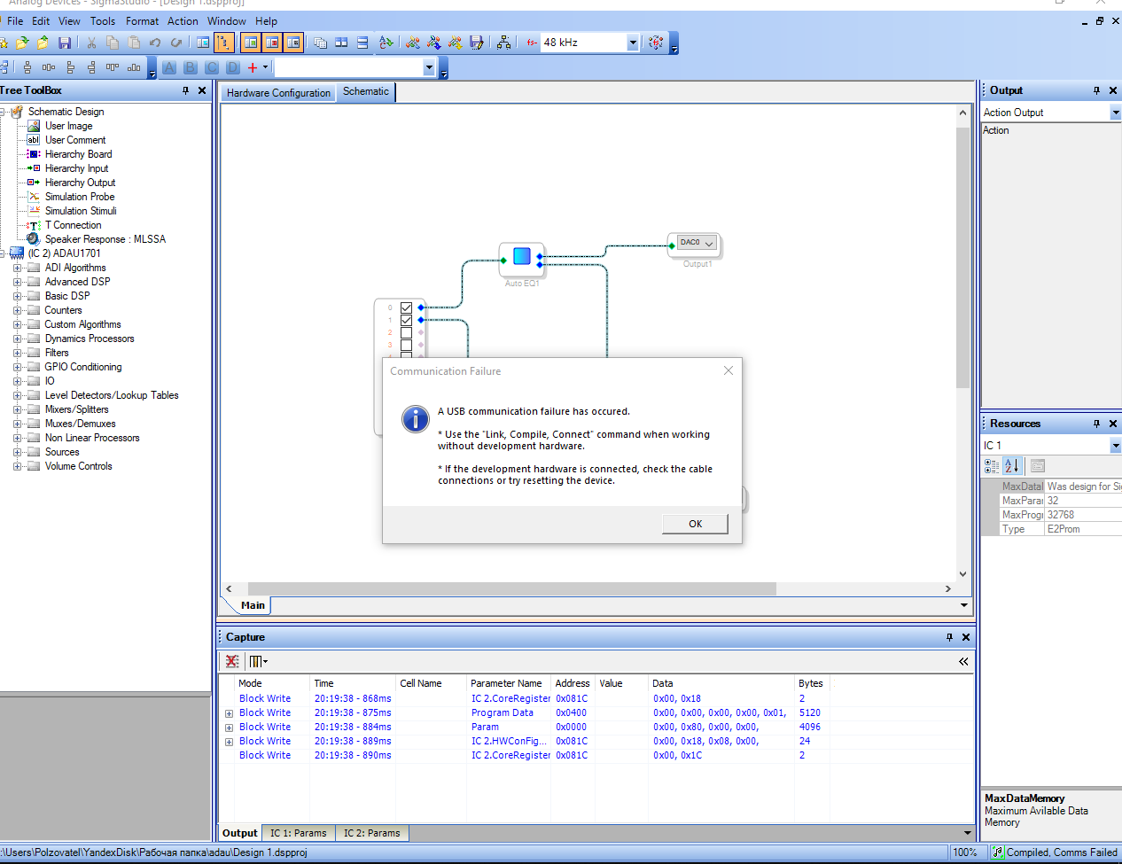Image resolution: width=1122 pixels, height=864 pixels.
Task: Expand the Filters tree node
Action: 17,353
